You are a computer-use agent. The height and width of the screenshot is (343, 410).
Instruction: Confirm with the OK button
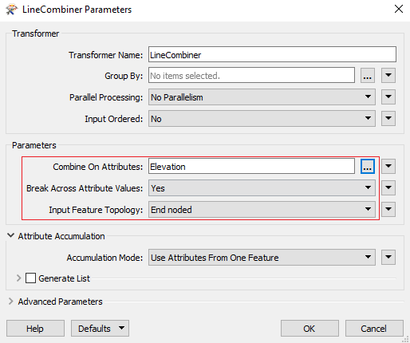coord(309,329)
